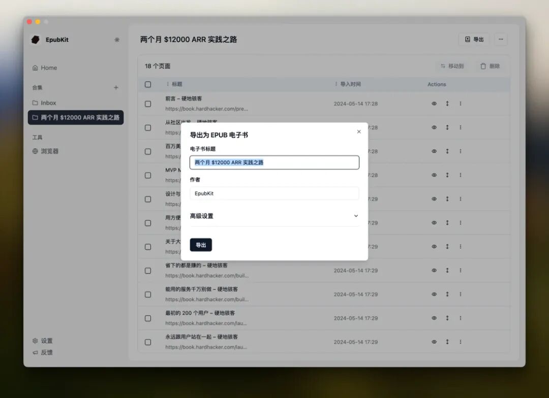The height and width of the screenshot is (398, 549).
Task: Check the box for 前言 – 硬地骇客 row
Action: coord(148,104)
